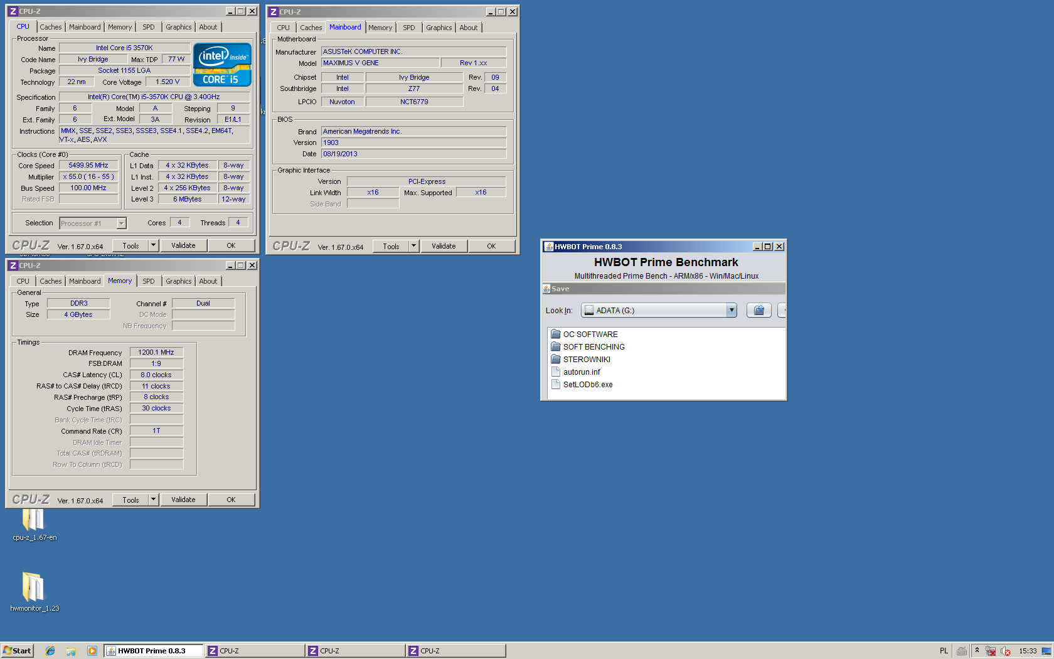
Task: Click keyboard icon in system tray
Action: [961, 651]
